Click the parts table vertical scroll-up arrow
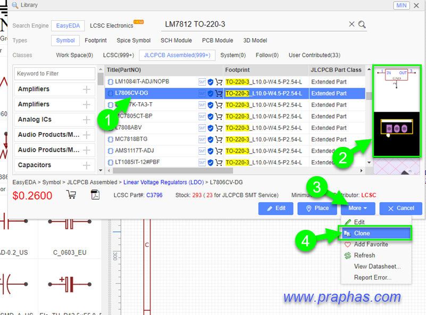Image resolution: width=426 pixels, height=315 pixels. pyautogui.click(x=369, y=69)
